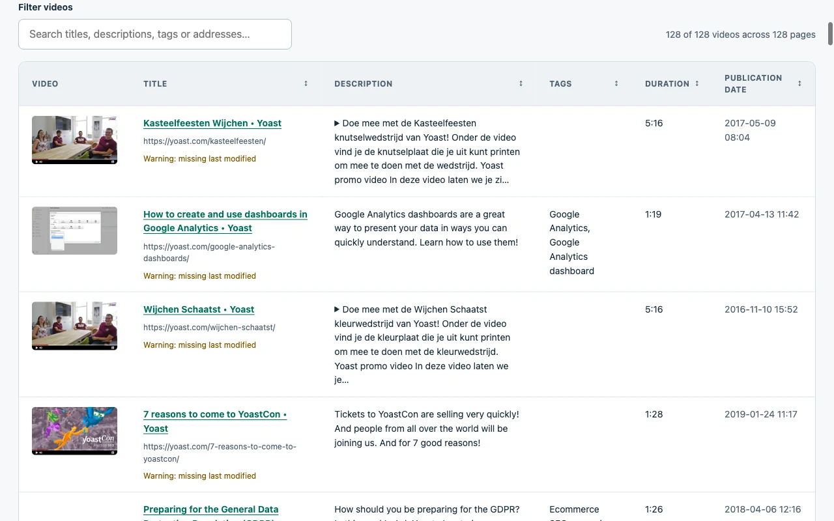Sort by Tags column arrows icon
The width and height of the screenshot is (834, 521).
coord(616,83)
